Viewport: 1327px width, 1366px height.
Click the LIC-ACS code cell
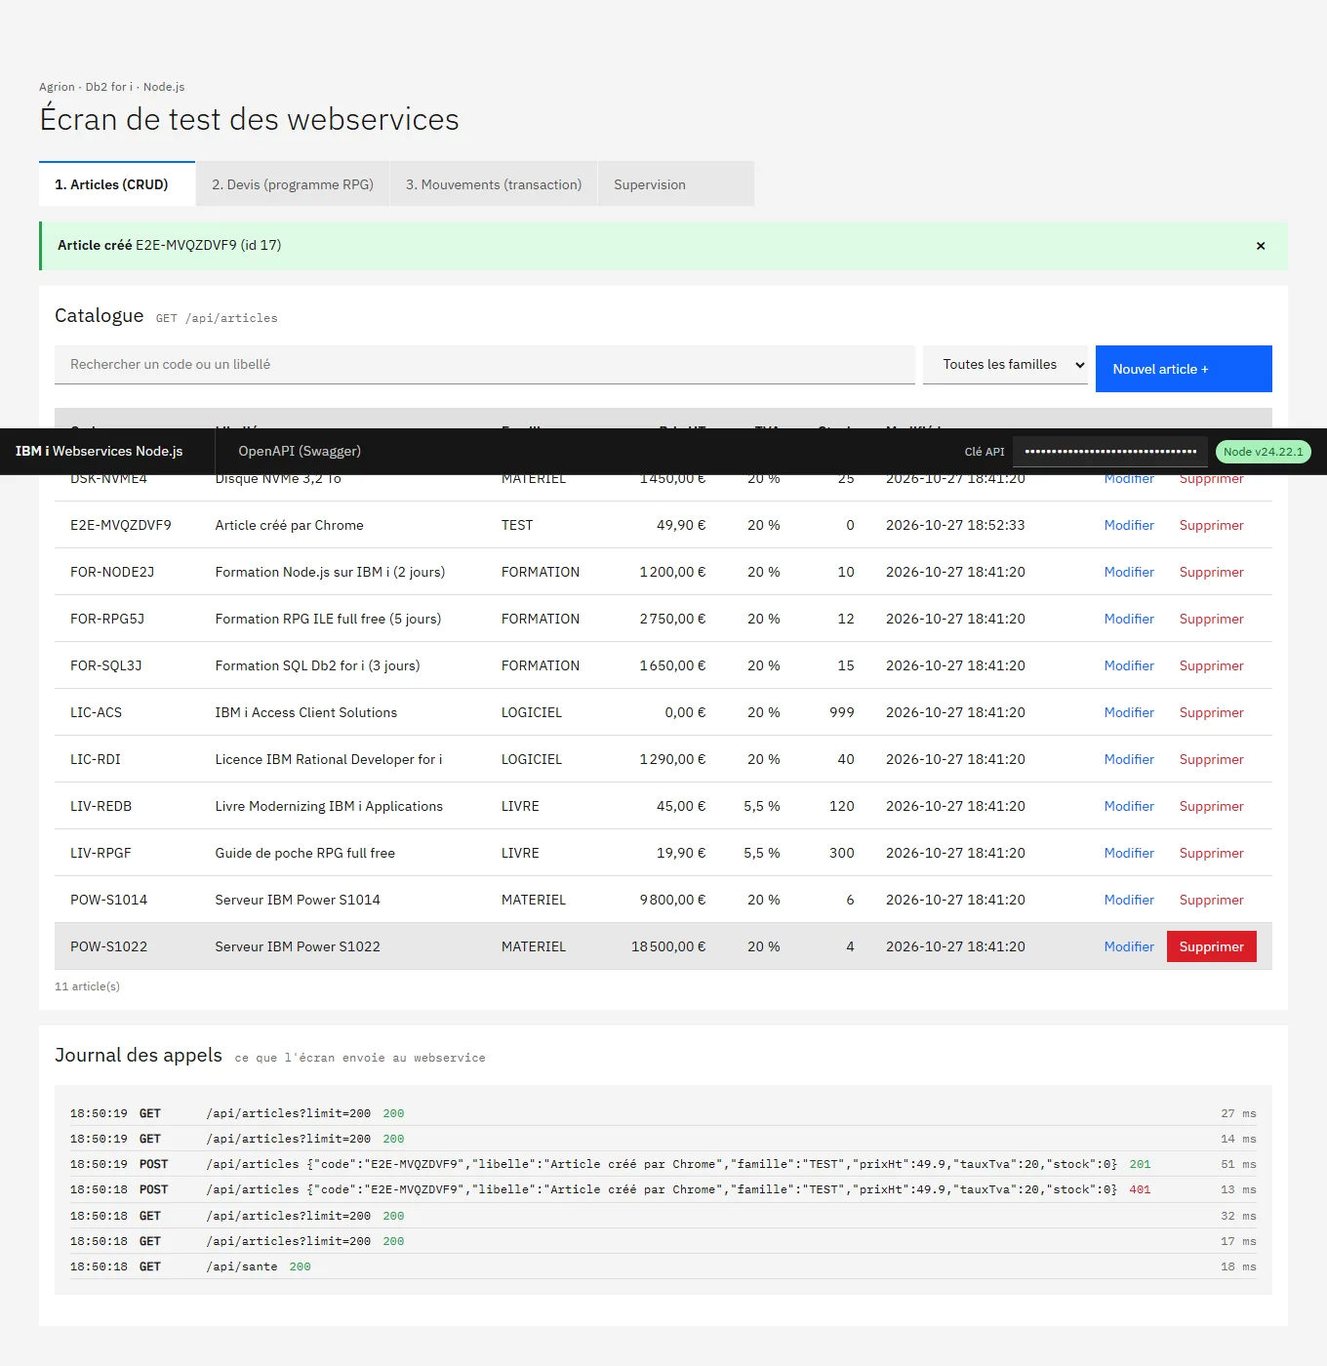point(127,712)
